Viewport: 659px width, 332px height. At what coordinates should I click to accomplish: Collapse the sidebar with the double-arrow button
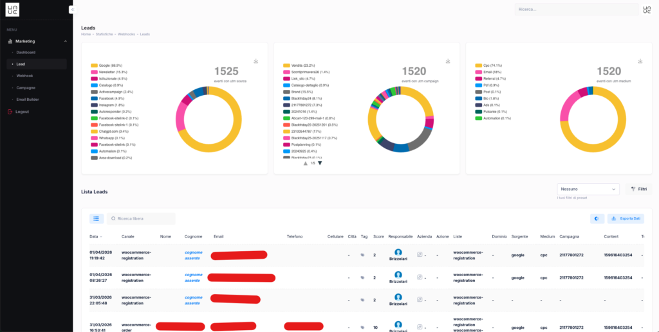point(72,9)
